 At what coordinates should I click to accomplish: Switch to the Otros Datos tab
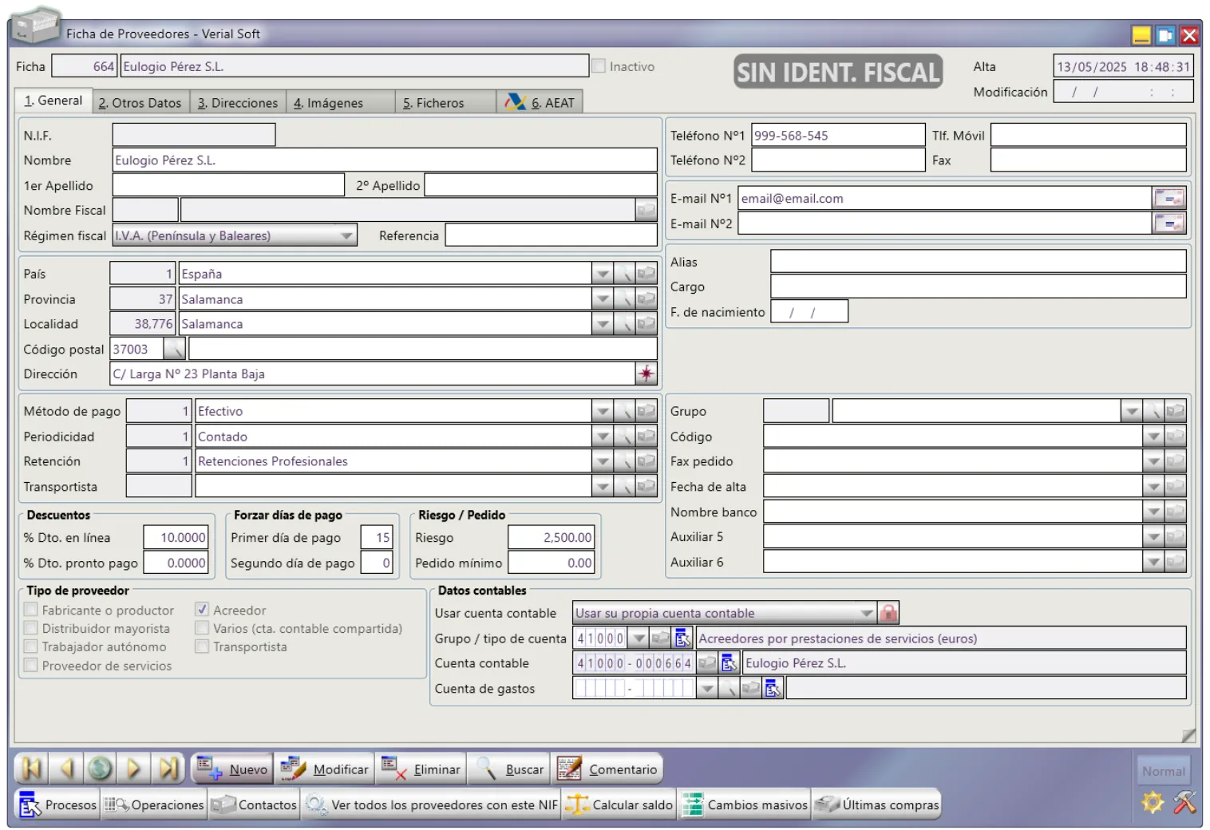click(x=140, y=103)
